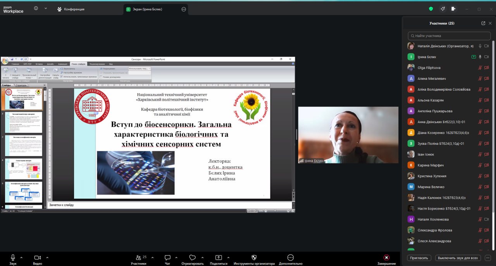
Task: Open more options beside Выключить звук для всех
Action: (x=488, y=257)
